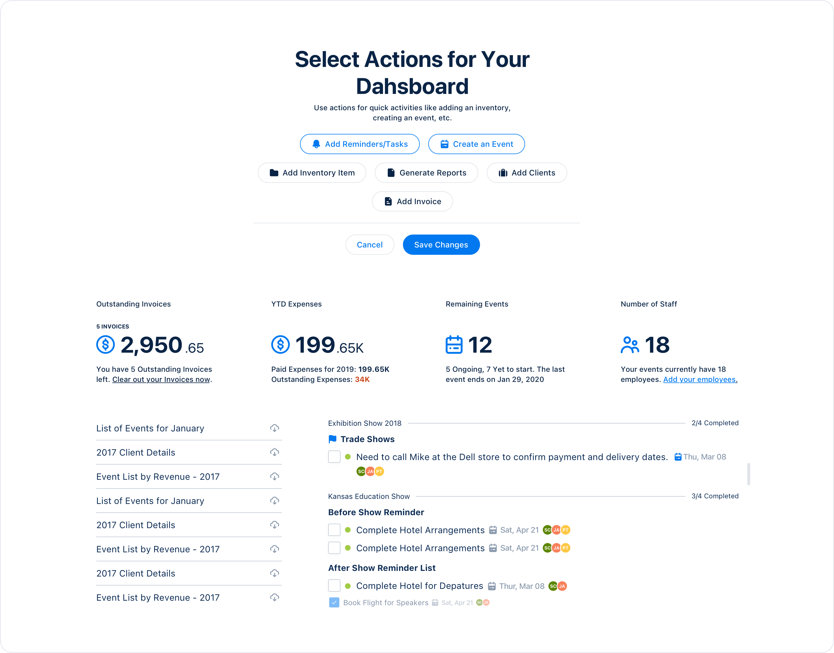Screen dimensions: 834x653
Task: Click the staff people icon next to 18
Action: [x=630, y=344]
